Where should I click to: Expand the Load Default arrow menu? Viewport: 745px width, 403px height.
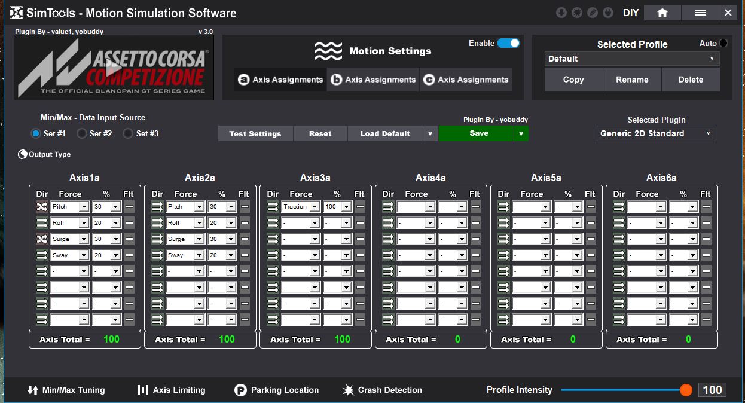click(430, 133)
